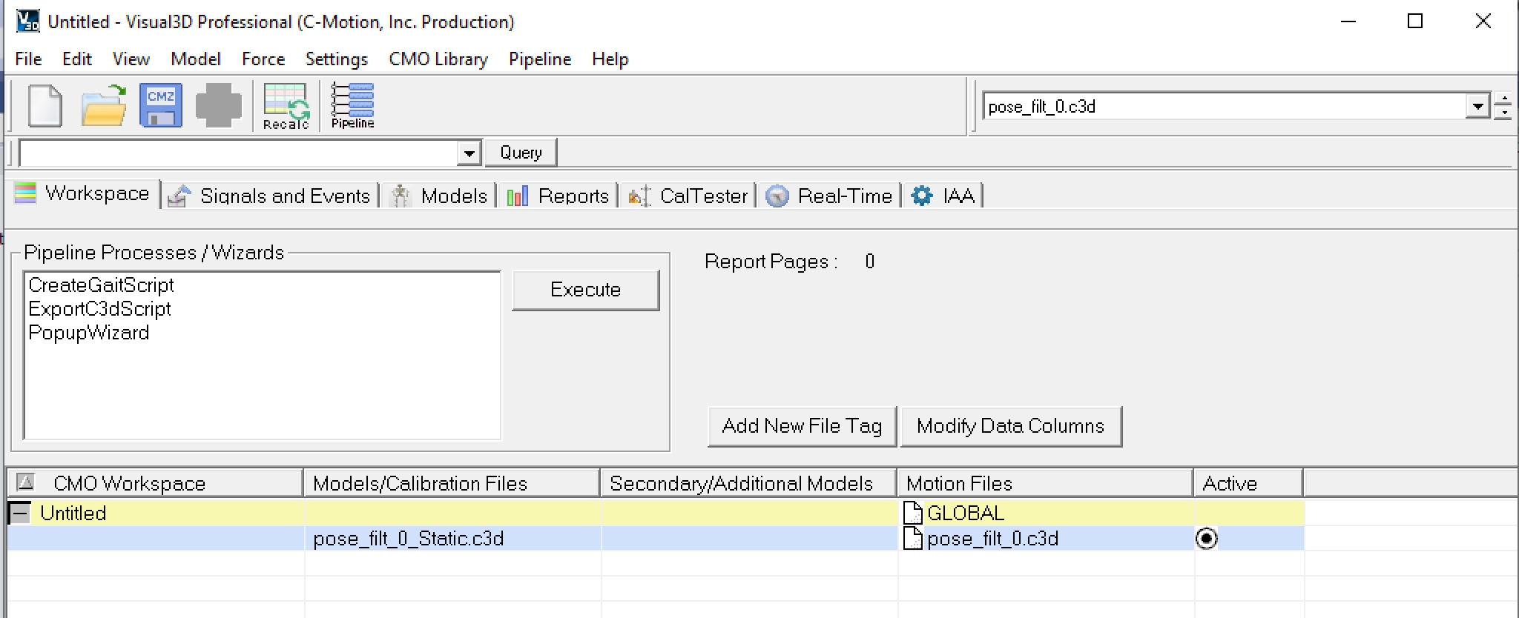
Task: Open the Edit menu
Action: (77, 59)
